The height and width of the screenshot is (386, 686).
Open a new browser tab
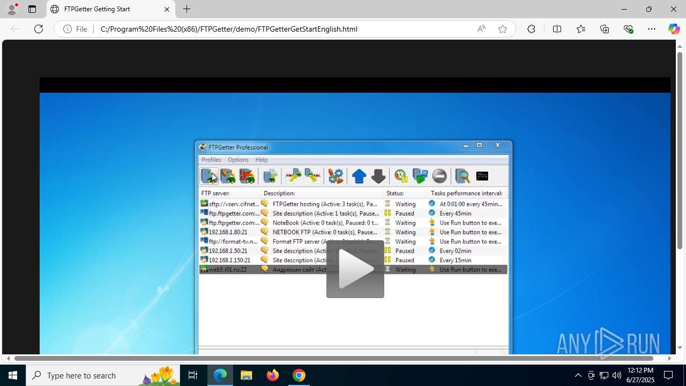[x=187, y=9]
